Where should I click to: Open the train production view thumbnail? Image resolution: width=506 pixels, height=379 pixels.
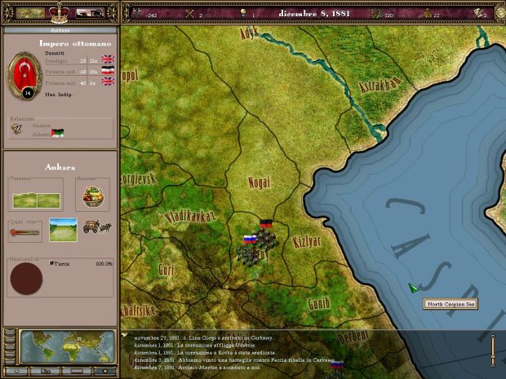90,13
